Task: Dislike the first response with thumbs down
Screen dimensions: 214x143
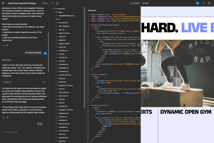Action: click(7, 45)
